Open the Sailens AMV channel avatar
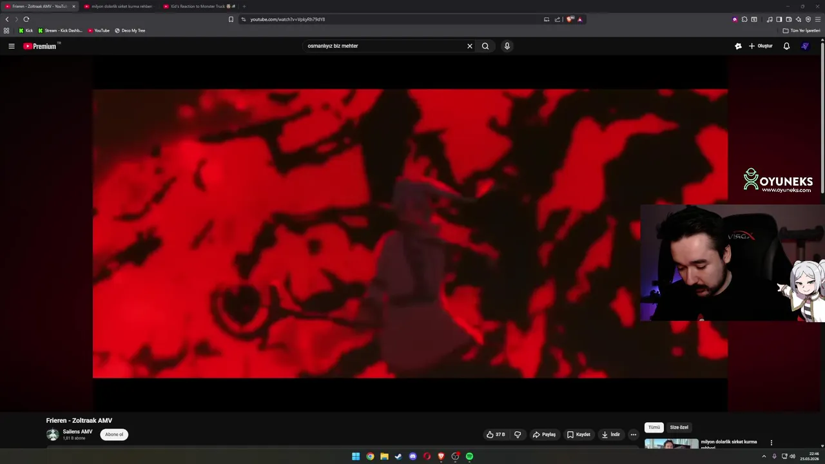This screenshot has width=825, height=464. (x=52, y=434)
